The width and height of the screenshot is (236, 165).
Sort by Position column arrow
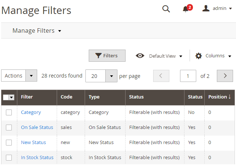(229, 97)
